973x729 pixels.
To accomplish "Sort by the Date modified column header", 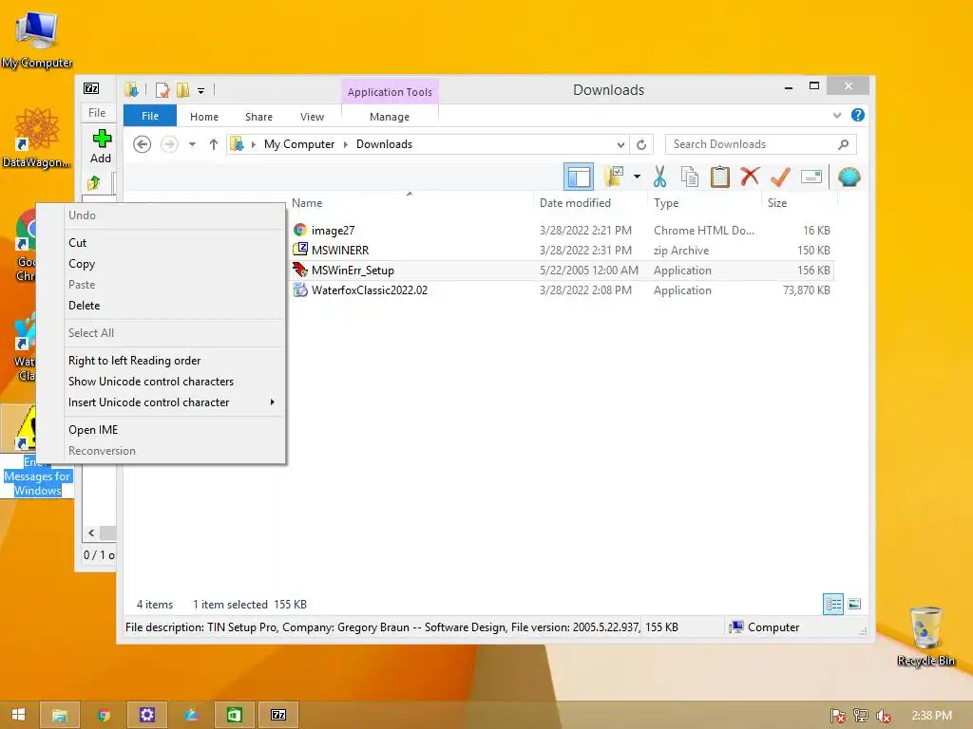I will tap(590, 203).
